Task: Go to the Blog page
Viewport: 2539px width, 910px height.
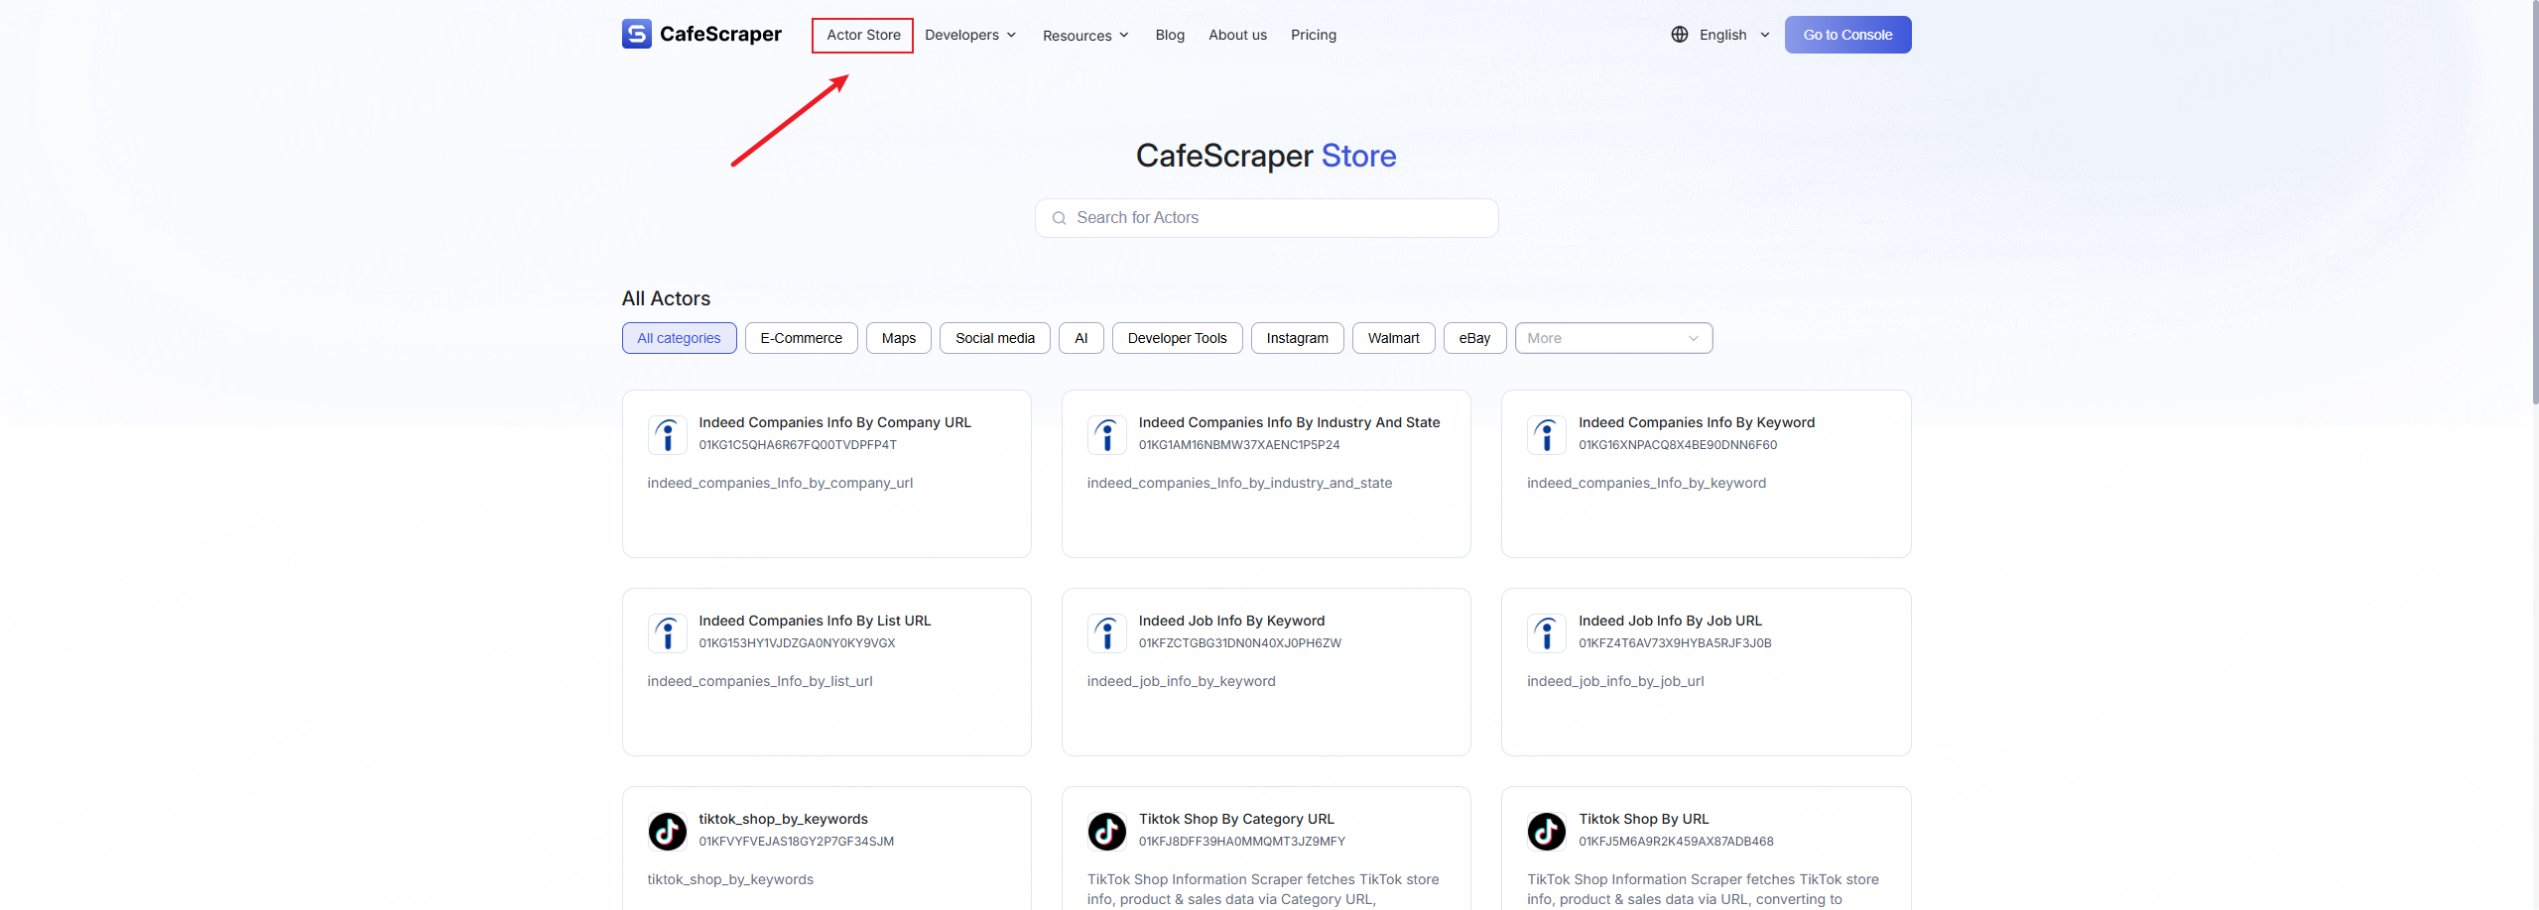Action: pyautogui.click(x=1170, y=35)
